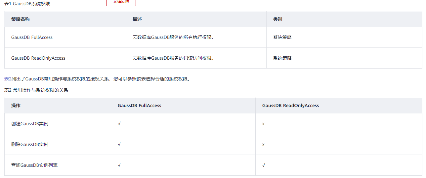Select the 表1 GaussDB系统权限 caption
Screen dimensions: 426x178
click(27, 4)
